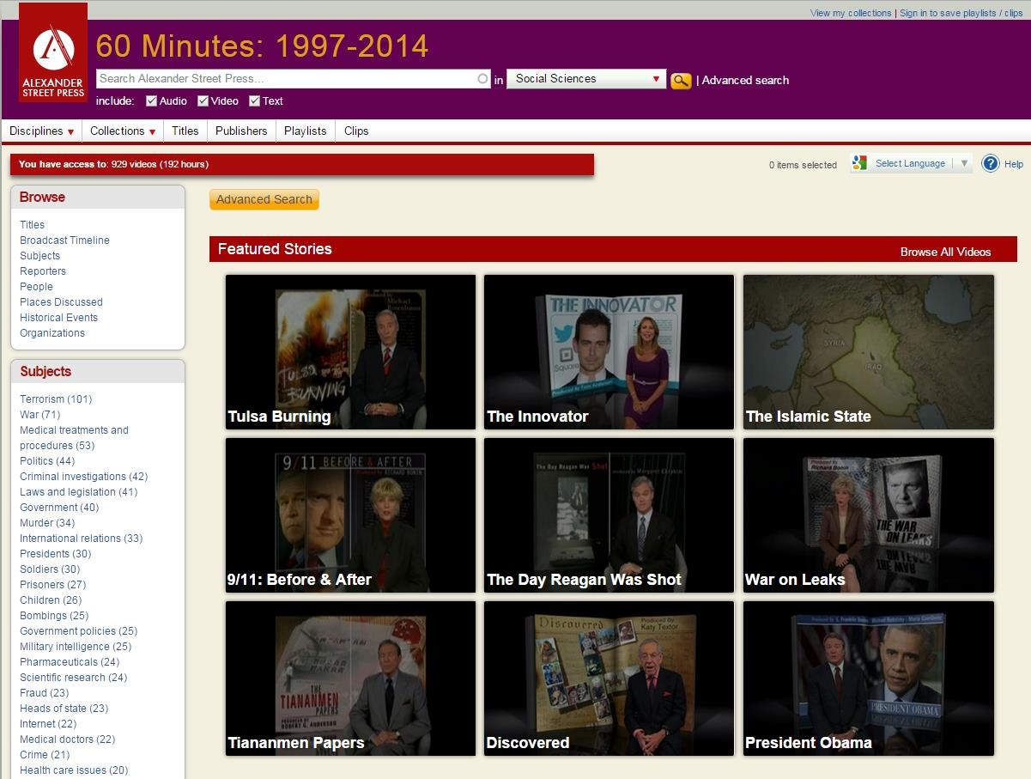Image resolution: width=1031 pixels, height=779 pixels.
Task: Click the Alexander Street Press logo
Action: tap(53, 52)
